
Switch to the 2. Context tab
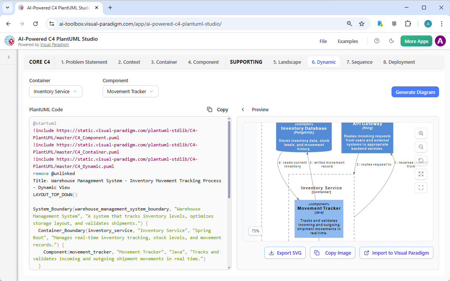tap(129, 62)
